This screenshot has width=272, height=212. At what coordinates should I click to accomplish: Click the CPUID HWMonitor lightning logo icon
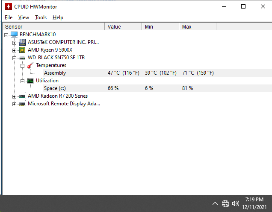[8, 6]
